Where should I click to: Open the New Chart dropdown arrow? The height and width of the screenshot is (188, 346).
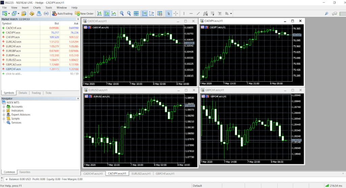(x=9, y=14)
